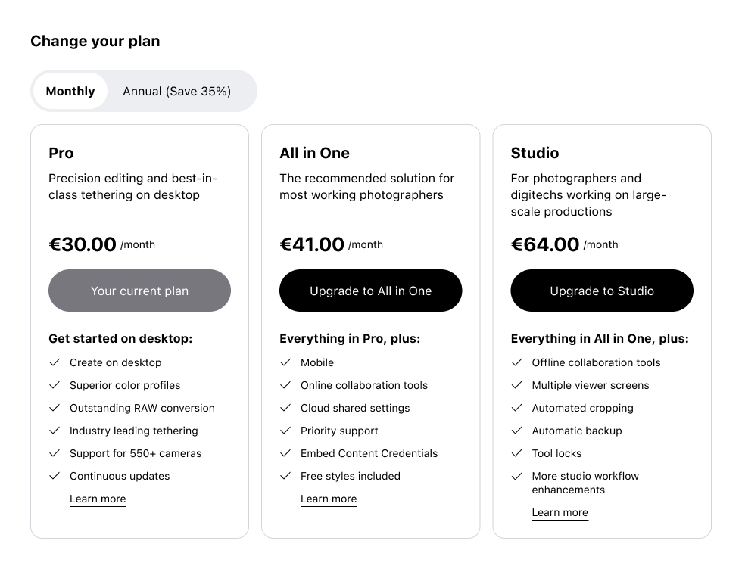Click checkmark next to Outstanding RAW conversion

[55, 408]
